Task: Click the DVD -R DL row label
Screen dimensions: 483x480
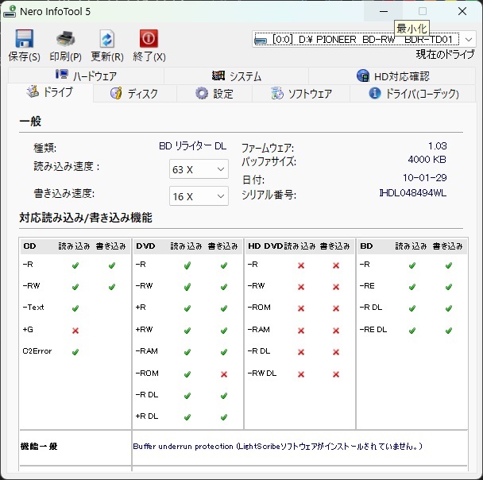Action: 147,395
